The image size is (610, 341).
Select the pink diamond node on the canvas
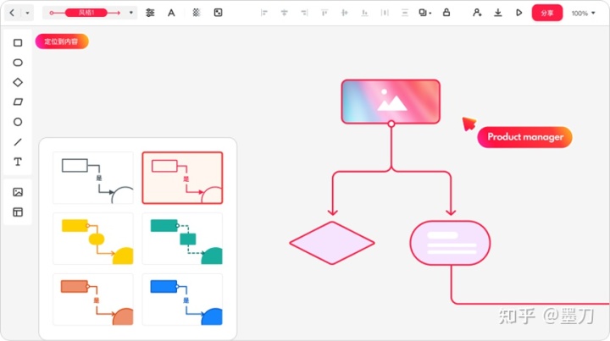click(332, 243)
